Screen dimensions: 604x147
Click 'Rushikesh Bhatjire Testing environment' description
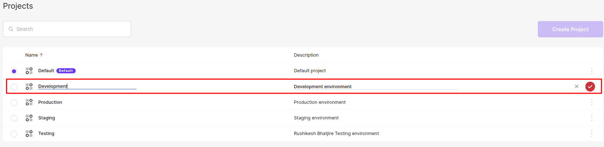[x=336, y=134]
